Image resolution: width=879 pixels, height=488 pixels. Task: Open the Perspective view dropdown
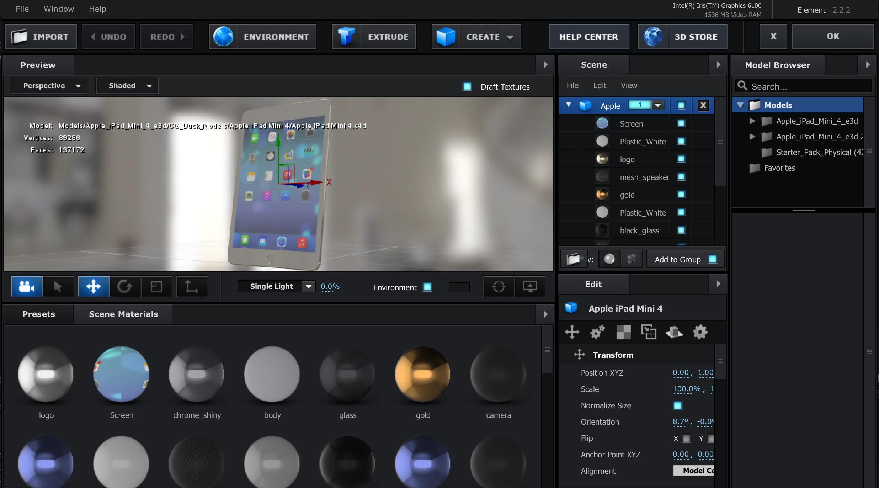click(x=49, y=86)
